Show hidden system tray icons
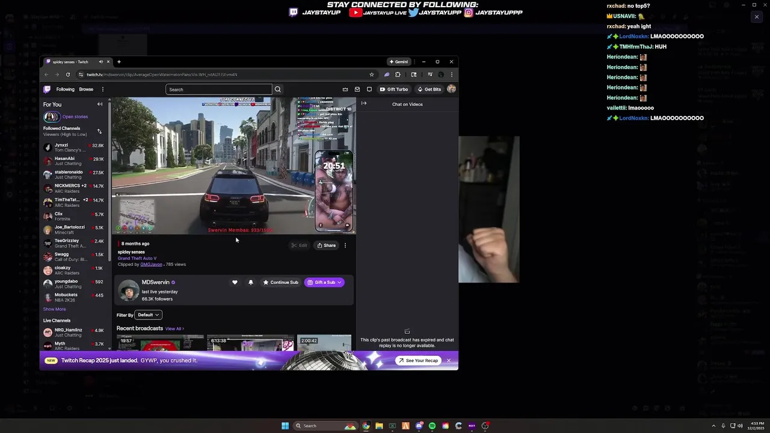 713,426
